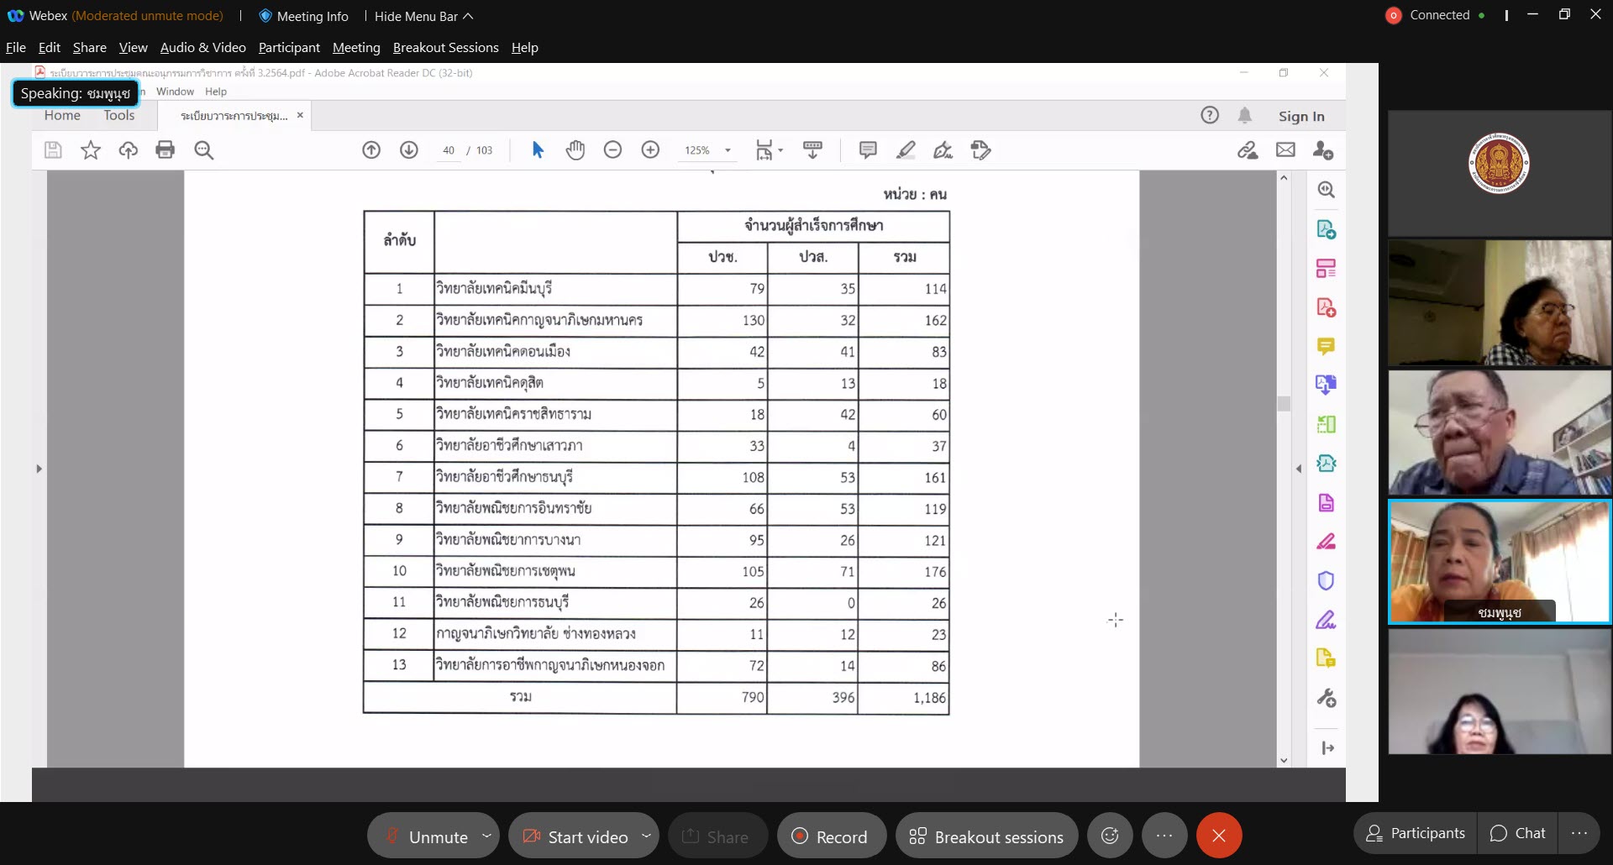
Task: Add a comment note icon
Action: [x=868, y=150]
